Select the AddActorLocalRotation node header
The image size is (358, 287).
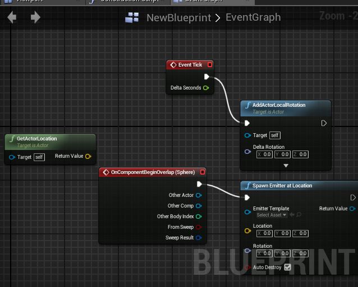286,109
